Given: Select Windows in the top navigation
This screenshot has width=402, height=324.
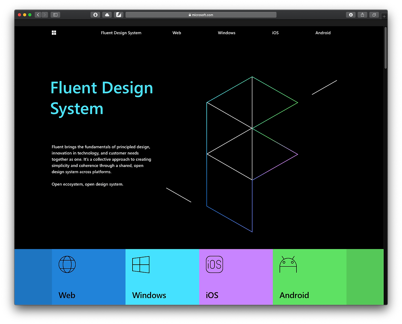Looking at the screenshot, I should [x=226, y=33].
